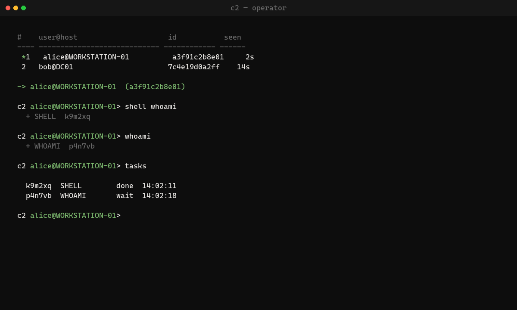
Task: Click session id a3f91c2b8e01 in table
Action: coord(198,57)
